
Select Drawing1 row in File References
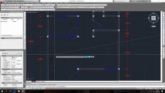coord(12,21)
